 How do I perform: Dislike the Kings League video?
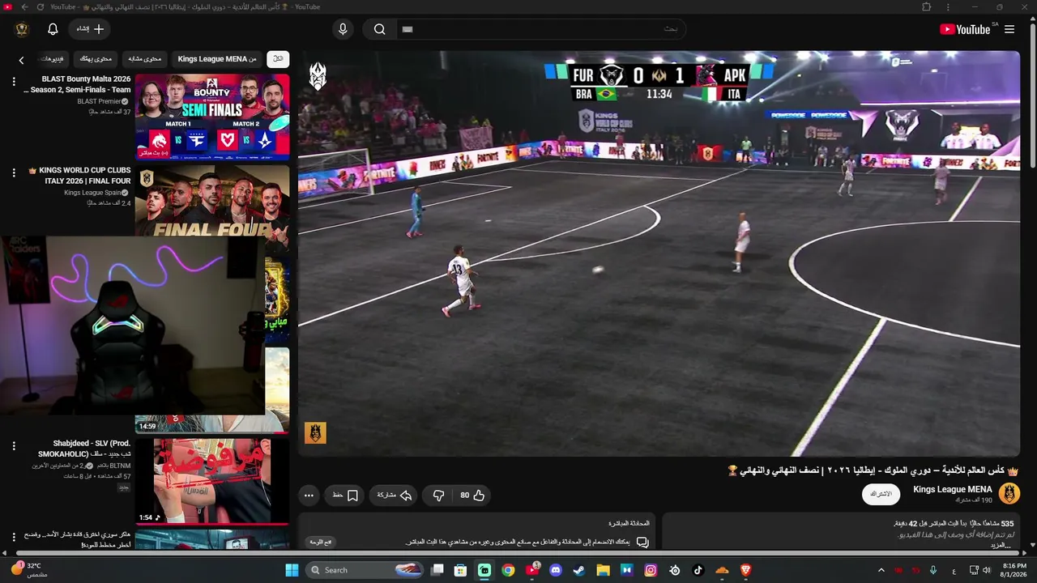[x=438, y=495]
